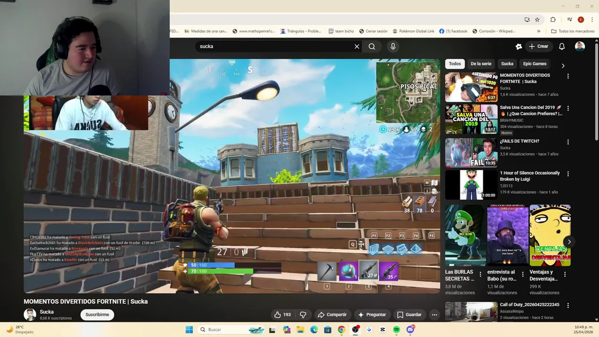Viewport: 599px width, 337px height.
Task: Open options for MOMENTOS DIVERTIDOS FORTNITE suggestion
Action: [568, 76]
